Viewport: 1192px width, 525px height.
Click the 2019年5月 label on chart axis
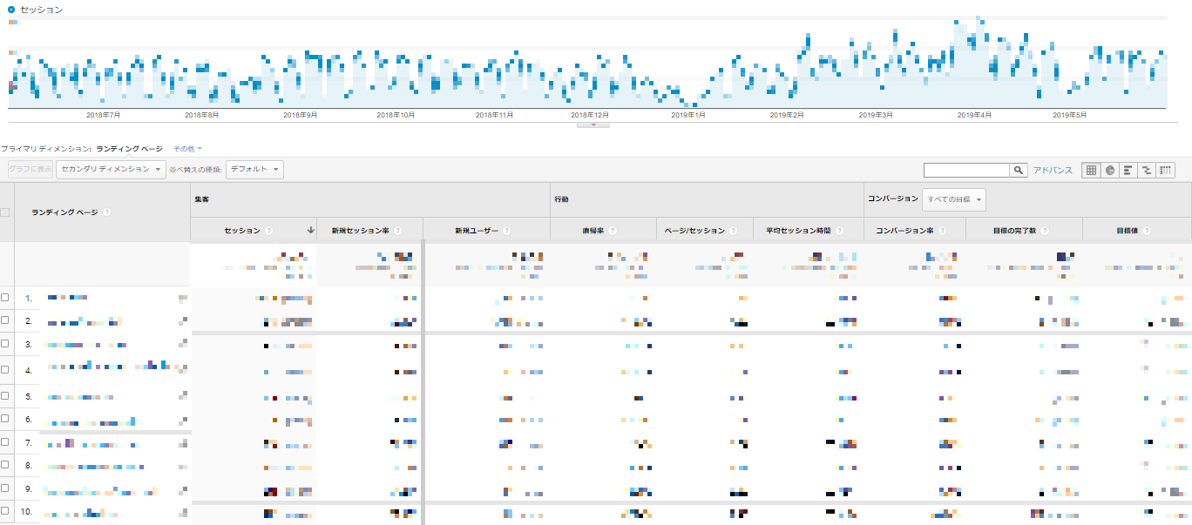[x=1070, y=115]
